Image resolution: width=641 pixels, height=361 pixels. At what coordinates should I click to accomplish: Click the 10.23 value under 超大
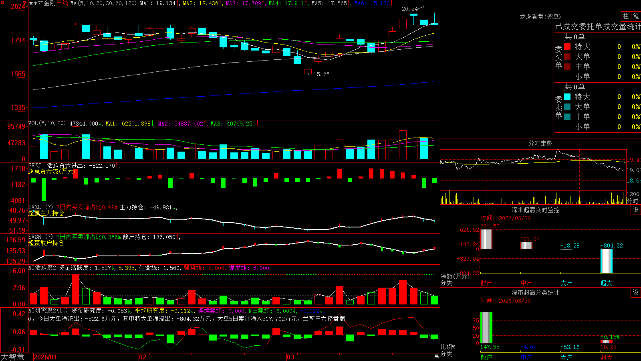609,347
